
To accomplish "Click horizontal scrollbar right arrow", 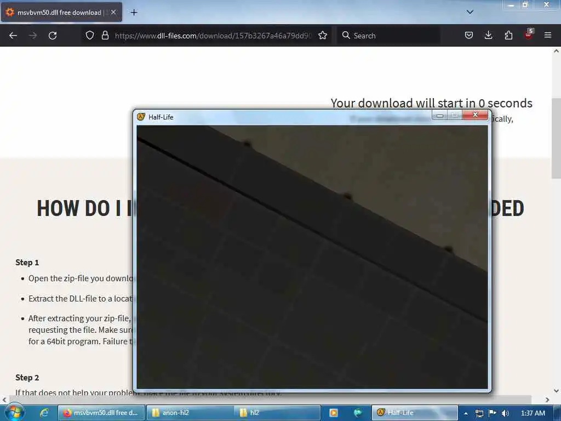I will pos(547,400).
